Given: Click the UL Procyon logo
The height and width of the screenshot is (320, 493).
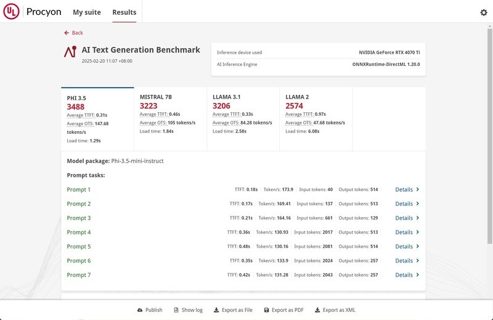Looking at the screenshot, I should pos(11,12).
